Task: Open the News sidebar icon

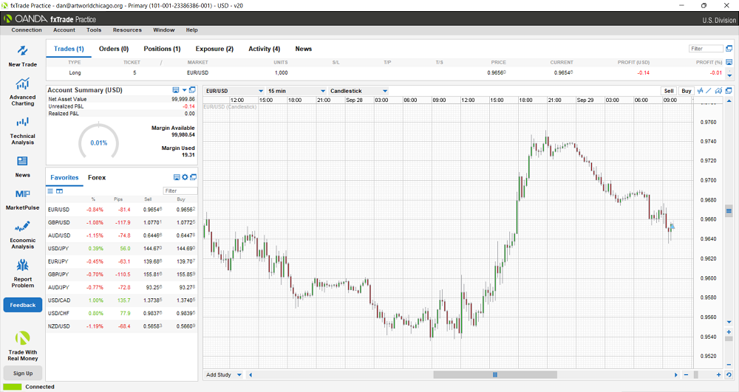Action: (22, 162)
